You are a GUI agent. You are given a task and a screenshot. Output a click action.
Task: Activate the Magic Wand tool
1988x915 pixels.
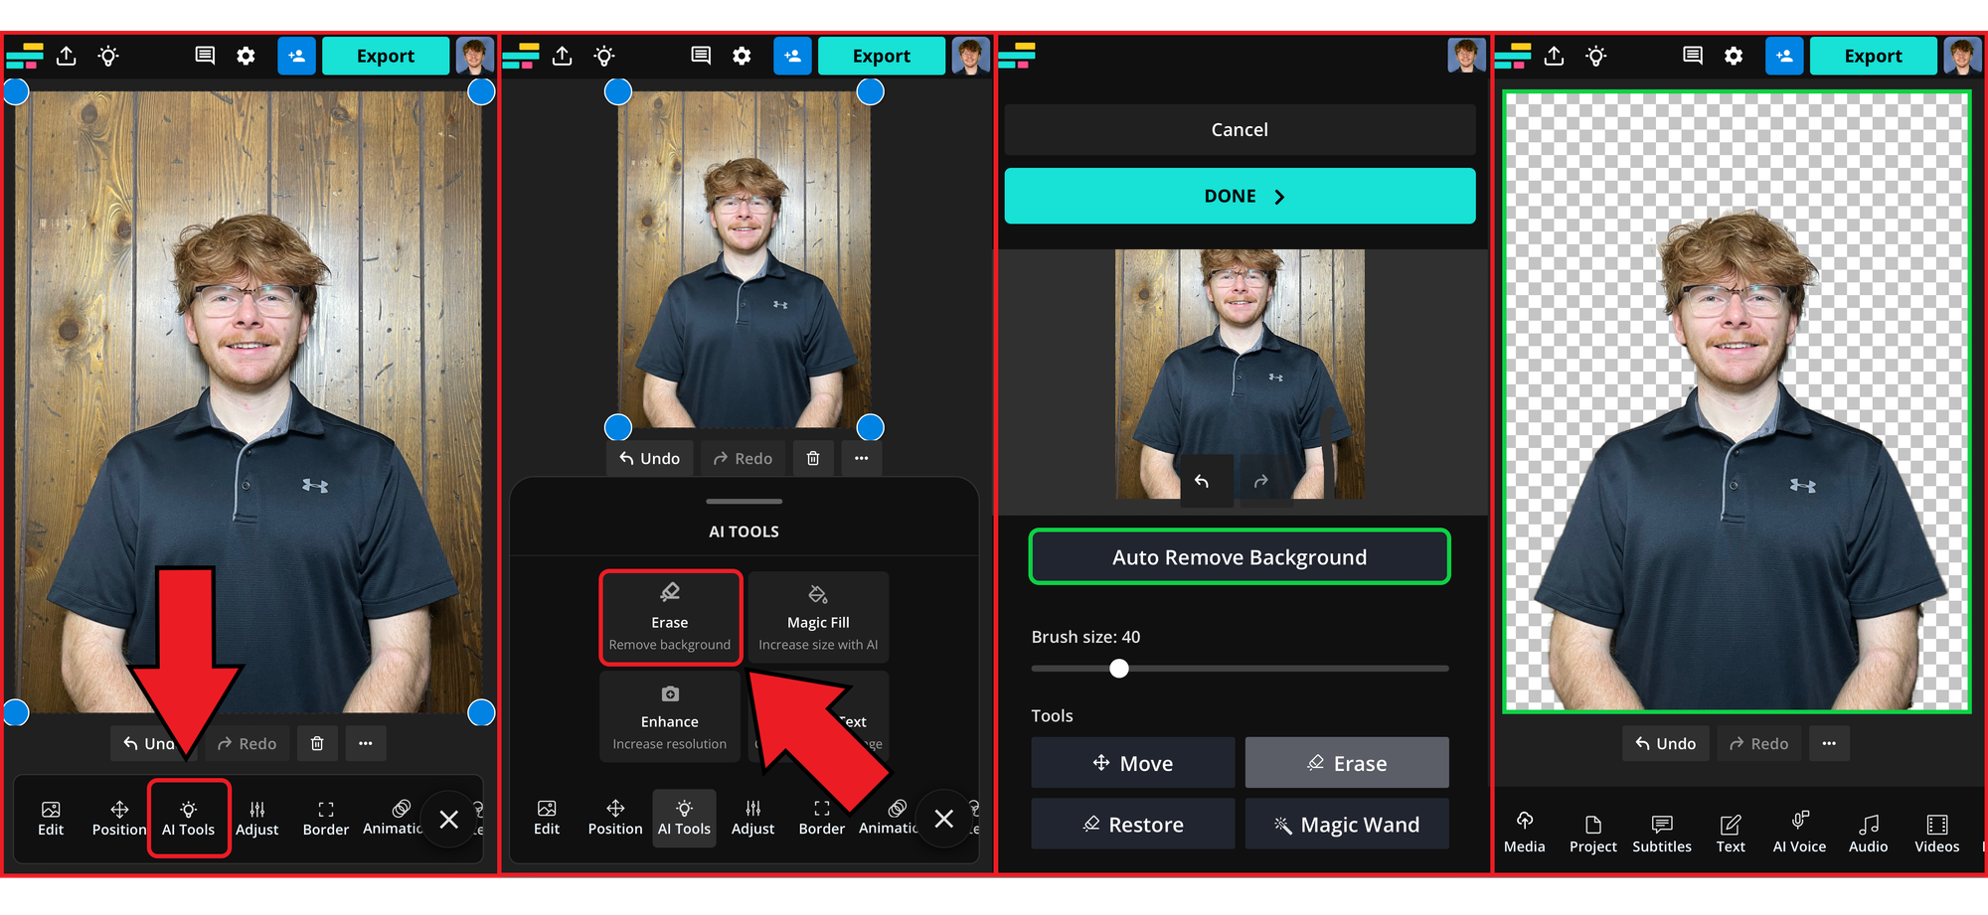1347,824
